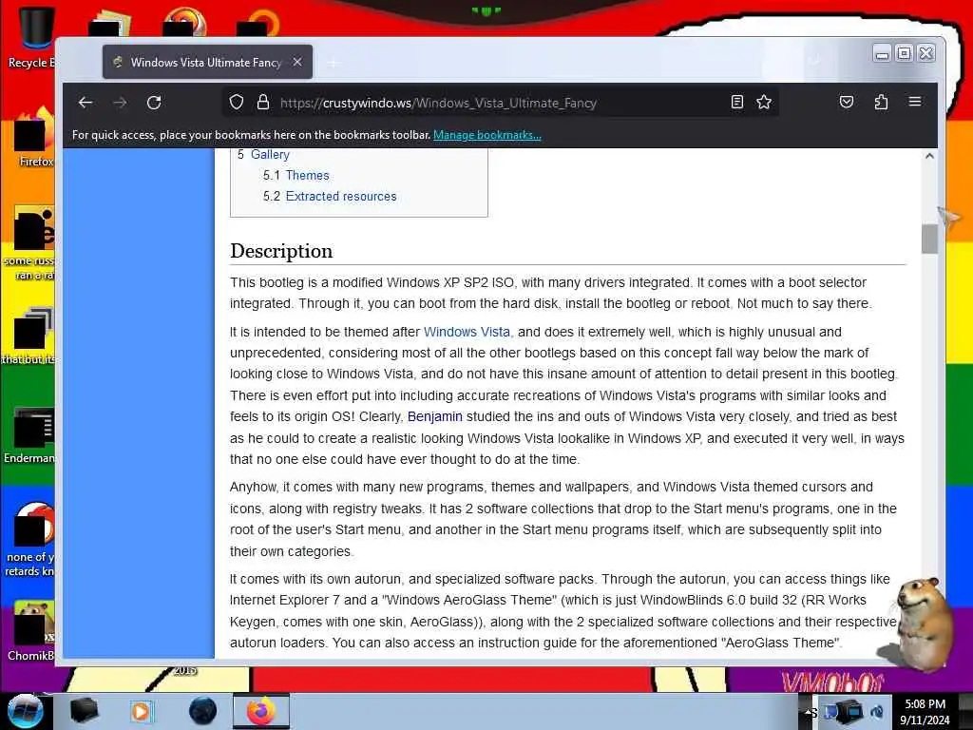
Task: Open the dark globe taskbar icon
Action: [x=202, y=711]
